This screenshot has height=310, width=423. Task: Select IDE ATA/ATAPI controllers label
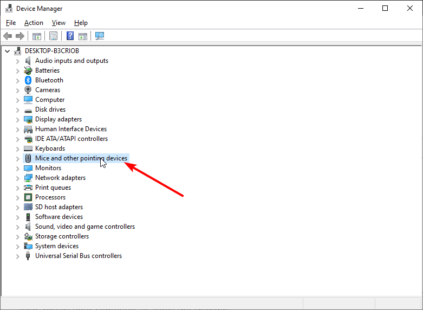click(x=71, y=139)
